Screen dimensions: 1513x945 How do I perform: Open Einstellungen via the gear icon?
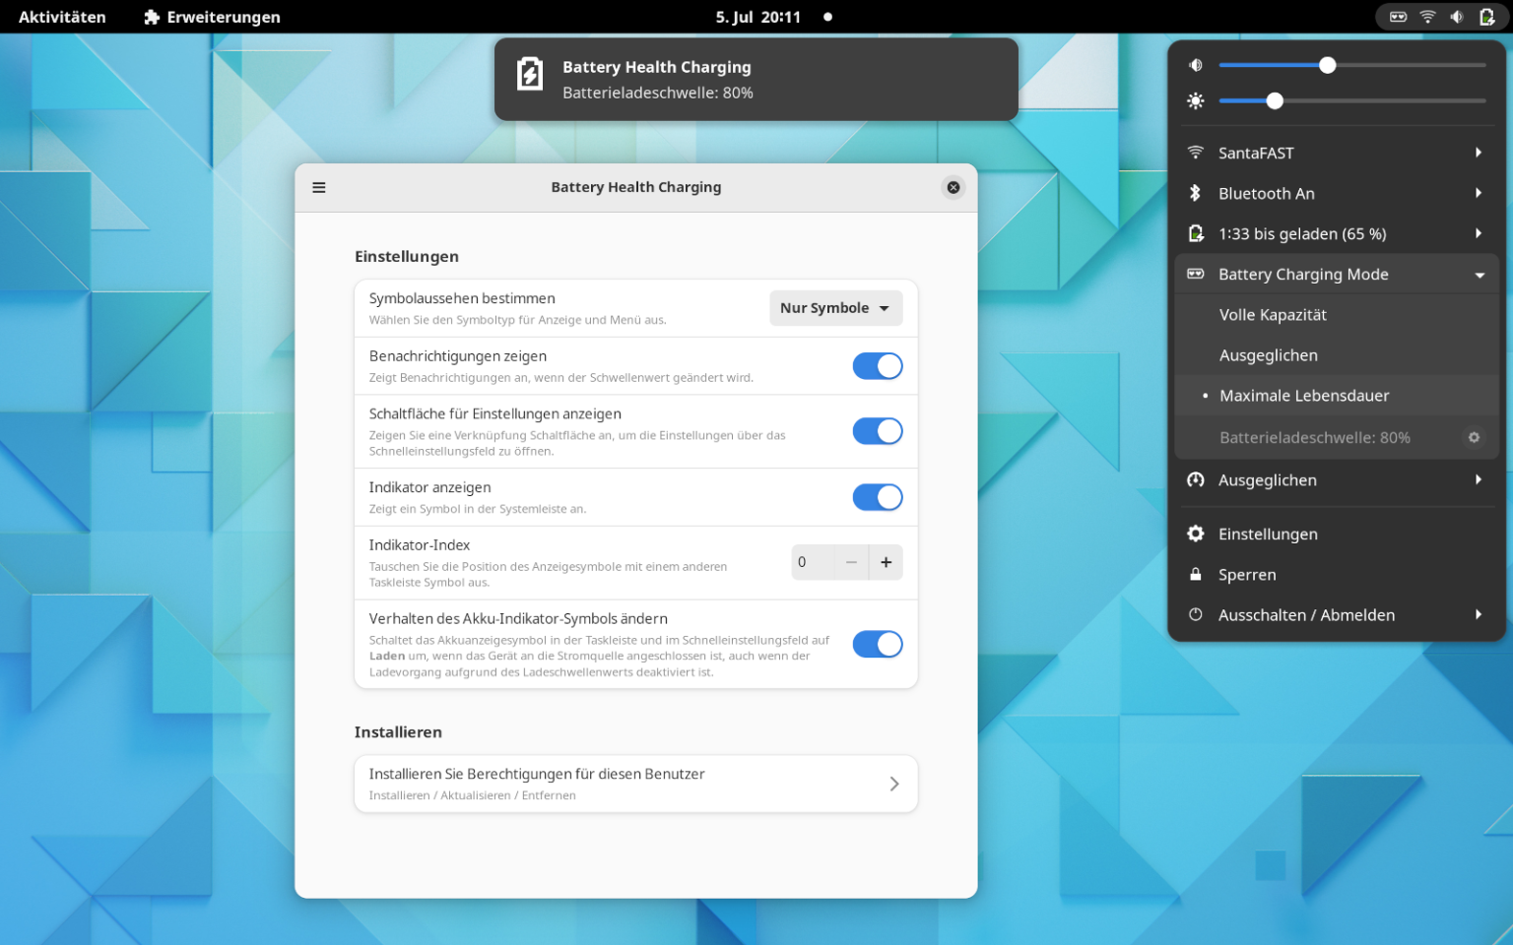click(x=1195, y=534)
